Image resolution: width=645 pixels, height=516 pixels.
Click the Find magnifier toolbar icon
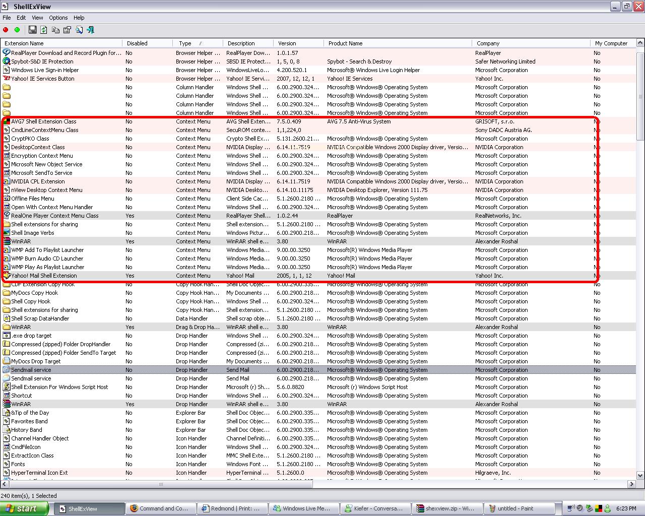point(79,30)
